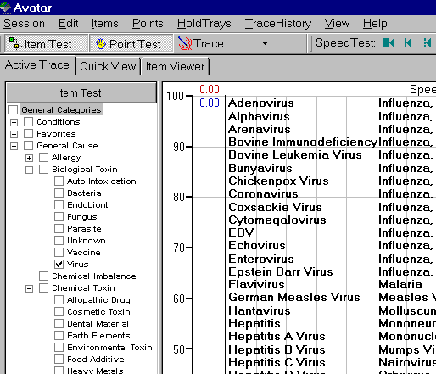Screen dimensions: 436x374
Task: Open the Help menu
Action: [x=375, y=24]
